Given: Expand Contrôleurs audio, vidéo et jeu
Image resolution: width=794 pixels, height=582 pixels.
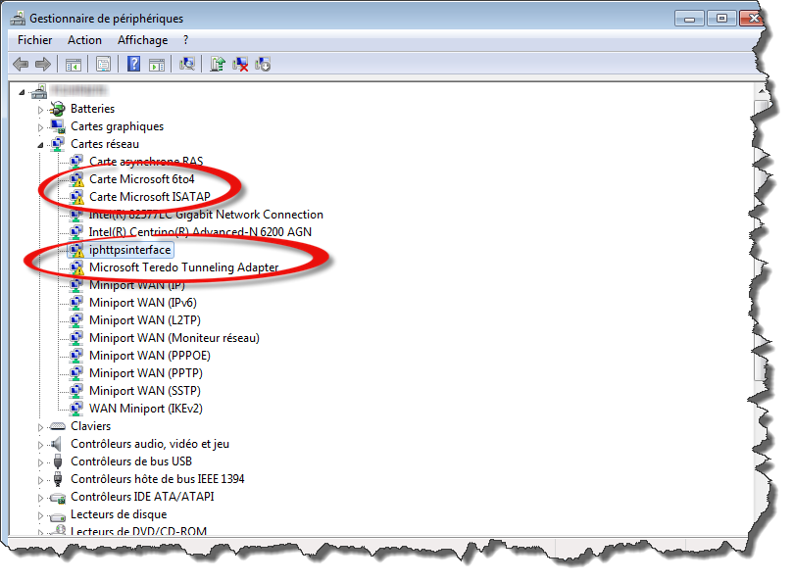Looking at the screenshot, I should pos(40,445).
